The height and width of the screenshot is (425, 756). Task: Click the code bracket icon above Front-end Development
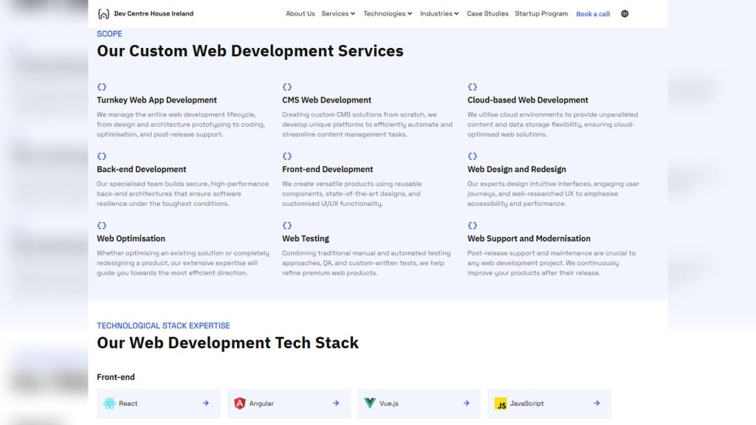[287, 156]
